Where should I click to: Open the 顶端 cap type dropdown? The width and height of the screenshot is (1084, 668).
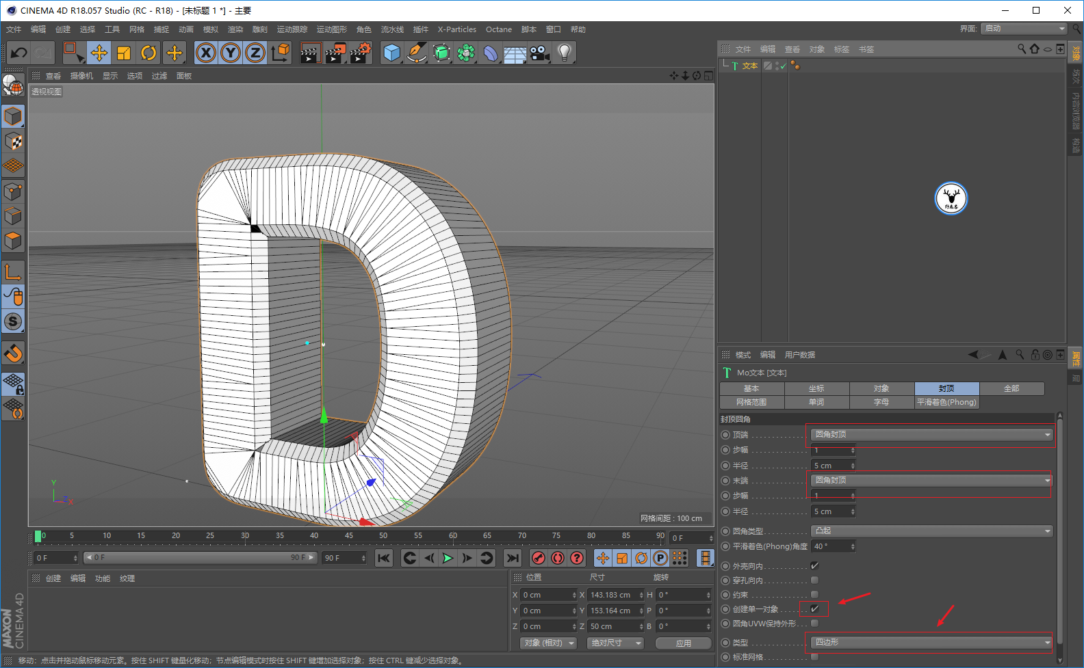pos(931,435)
